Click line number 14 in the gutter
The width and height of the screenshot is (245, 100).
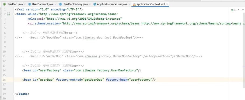pyautogui.click(x=4, y=70)
